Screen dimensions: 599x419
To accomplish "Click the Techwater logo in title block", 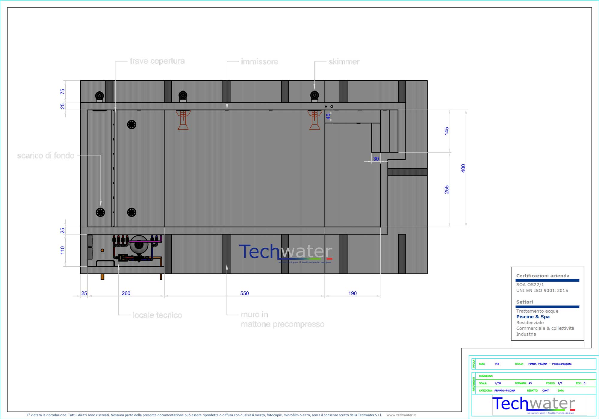I will [x=534, y=405].
